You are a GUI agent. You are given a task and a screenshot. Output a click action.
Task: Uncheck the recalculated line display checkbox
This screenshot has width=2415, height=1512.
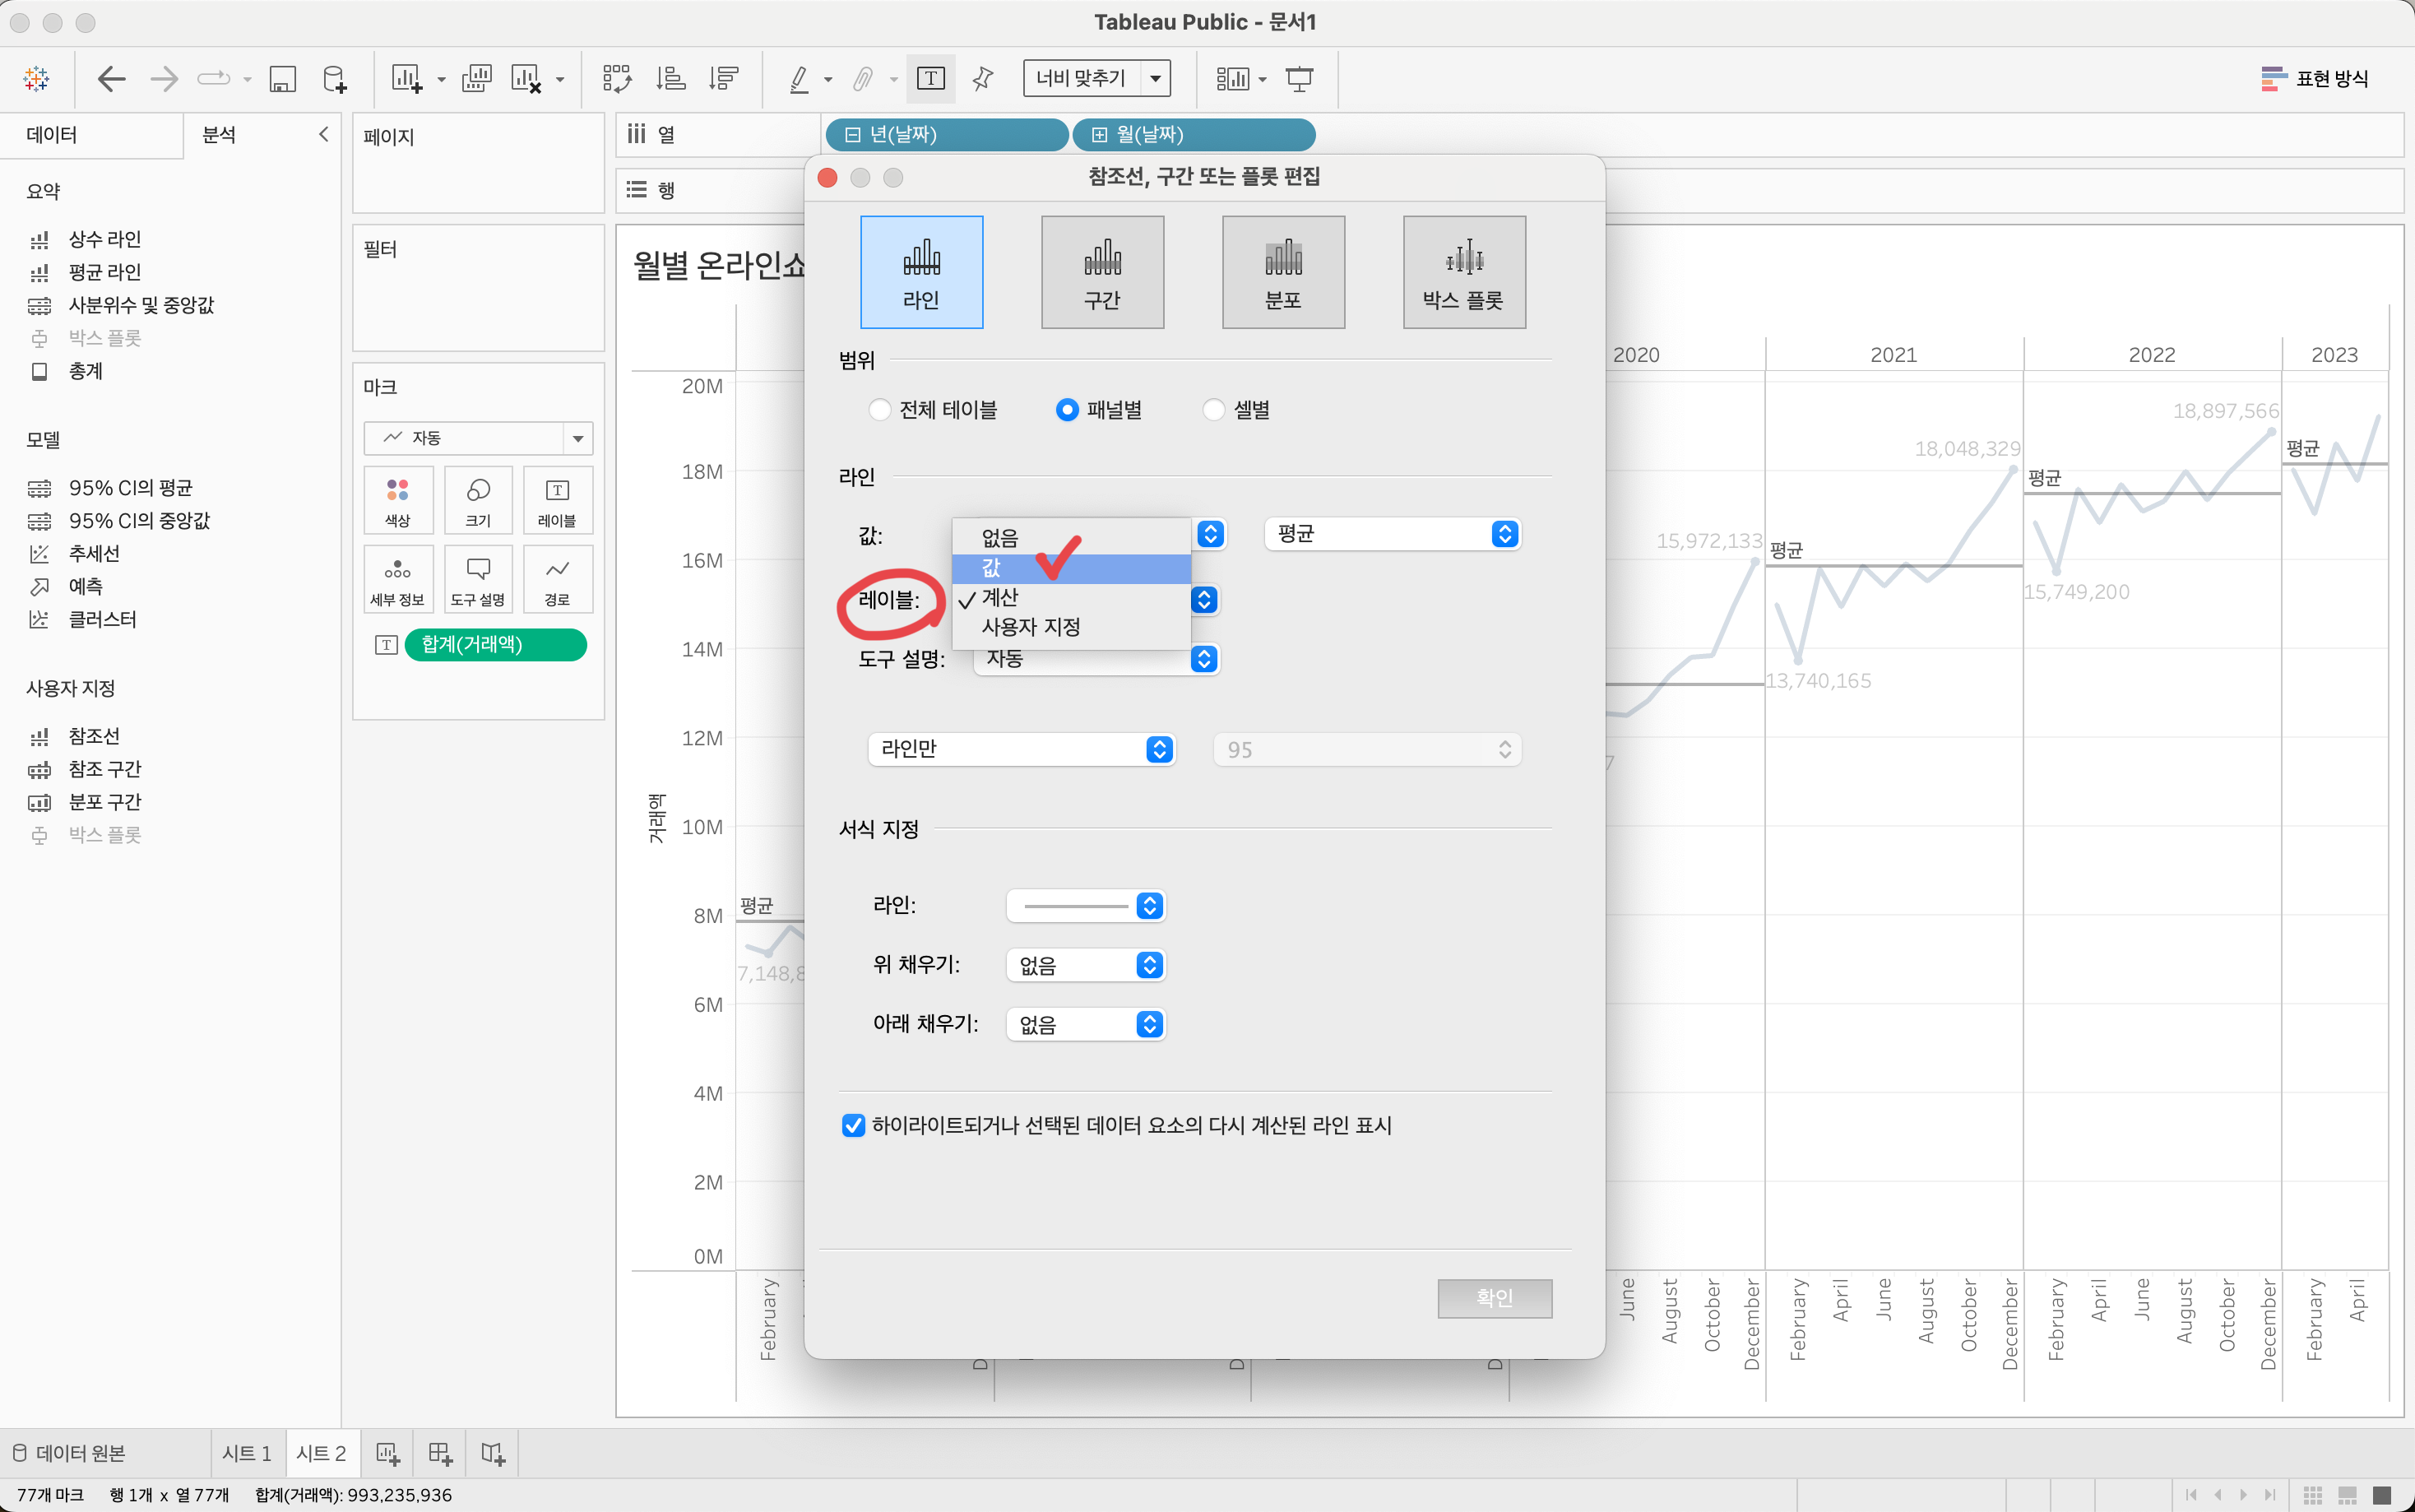[854, 1126]
